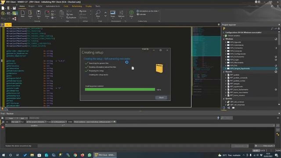Click the Copy command in the ribbon
The width and height of the screenshot is (281, 158).
(70, 14)
